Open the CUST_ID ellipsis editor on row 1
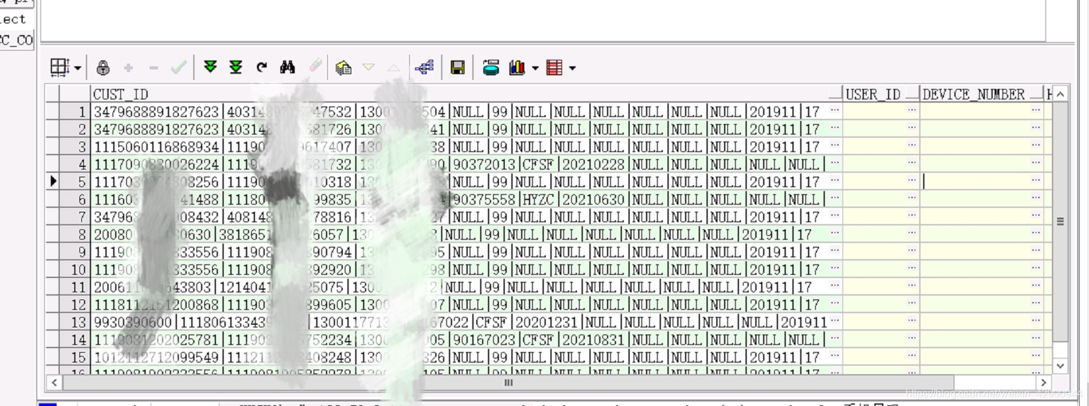The image size is (1089, 406). pos(835,111)
